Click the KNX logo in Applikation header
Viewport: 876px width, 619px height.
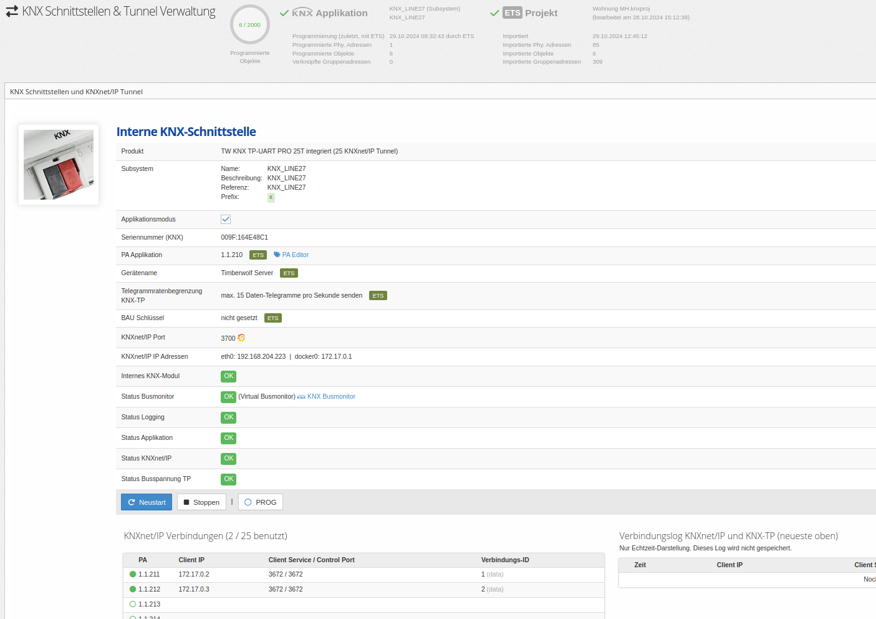pos(302,12)
